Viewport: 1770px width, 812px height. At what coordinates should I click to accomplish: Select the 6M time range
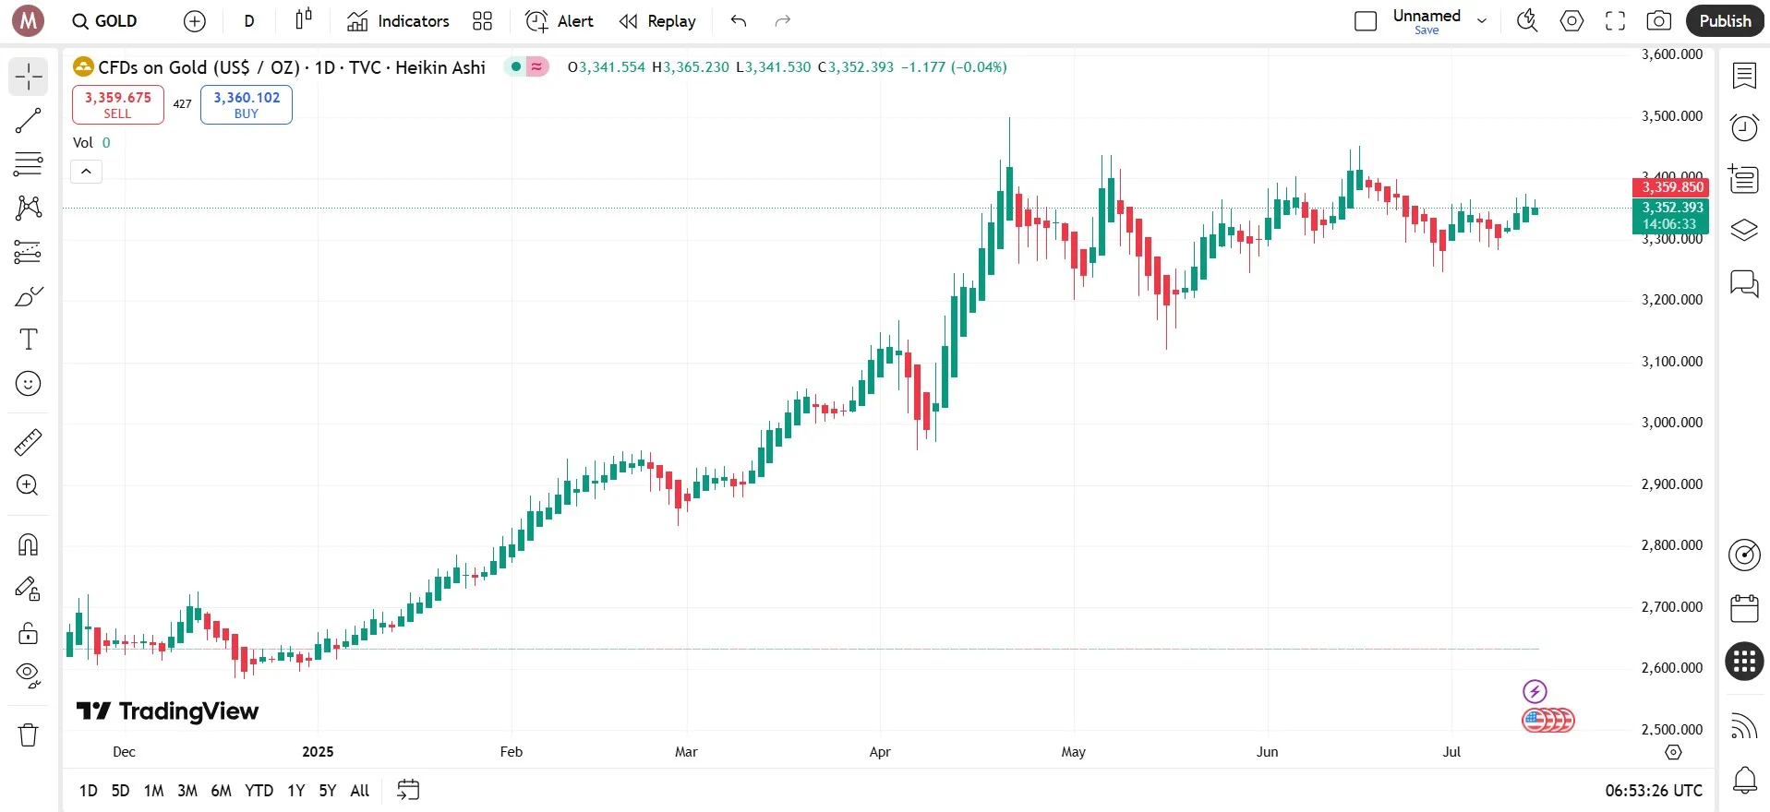coord(221,791)
